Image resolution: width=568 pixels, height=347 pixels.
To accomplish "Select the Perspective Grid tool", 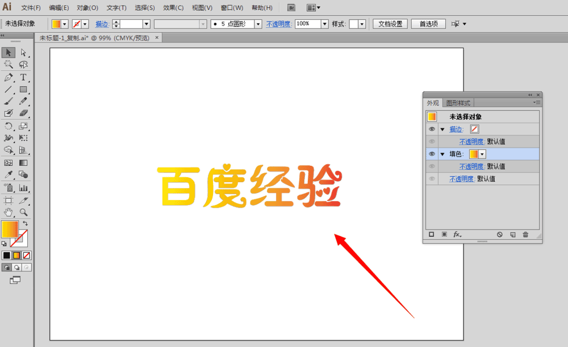I will tap(23, 150).
